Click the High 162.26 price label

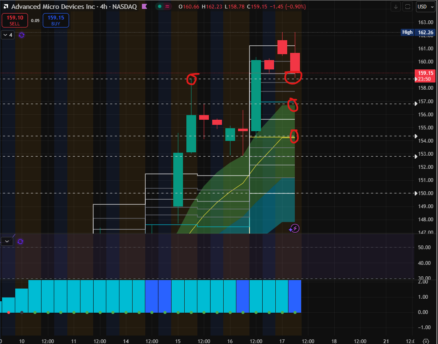(x=418, y=32)
